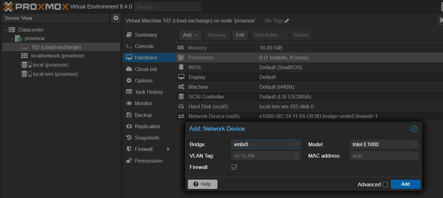
Task: Click the local-lvm:vm-102-disk-0 value
Action: pyautogui.click(x=286, y=106)
